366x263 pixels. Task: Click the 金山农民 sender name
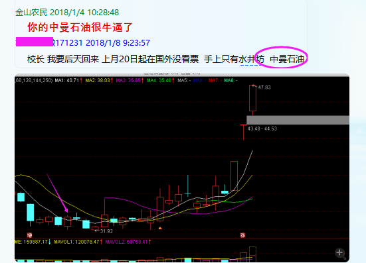click(x=31, y=13)
